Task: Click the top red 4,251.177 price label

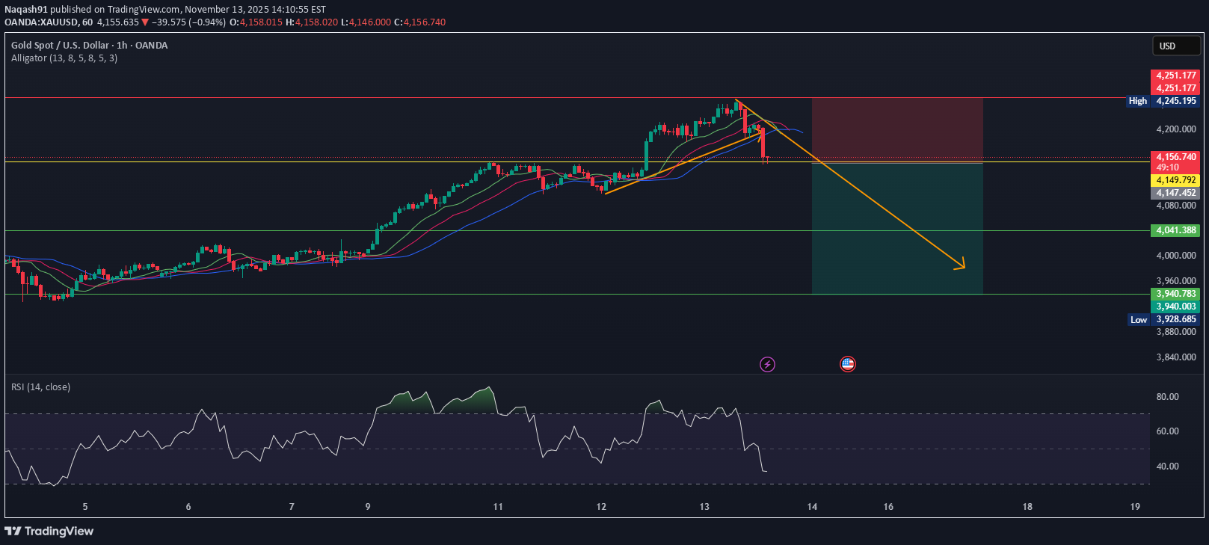Action: point(1176,76)
